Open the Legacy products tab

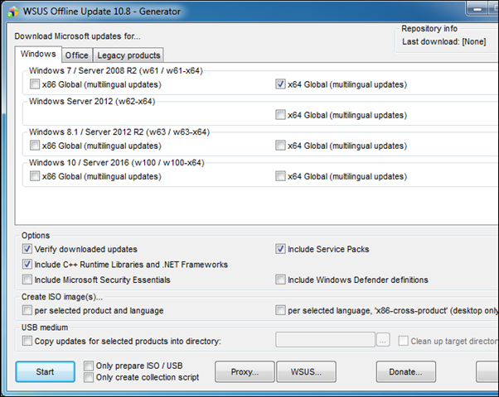point(128,55)
